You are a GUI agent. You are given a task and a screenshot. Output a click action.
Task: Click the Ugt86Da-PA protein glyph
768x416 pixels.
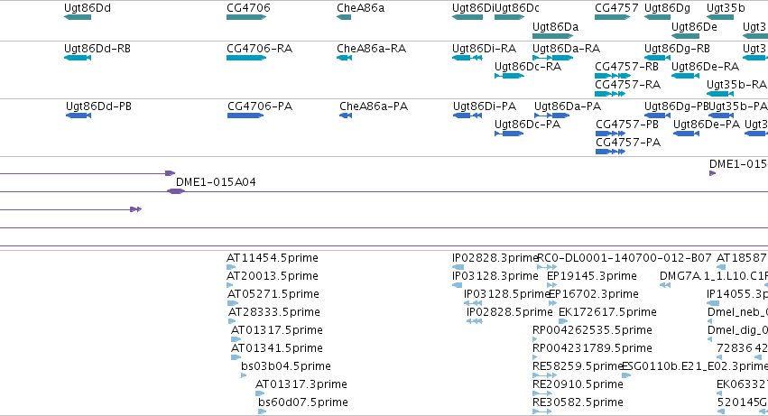551,116
